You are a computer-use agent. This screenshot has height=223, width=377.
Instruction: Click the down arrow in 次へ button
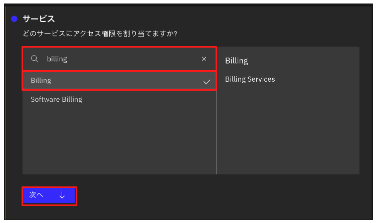pos(62,195)
